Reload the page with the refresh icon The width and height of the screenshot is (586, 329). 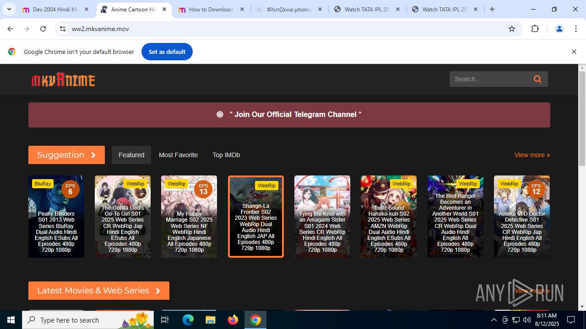click(43, 29)
